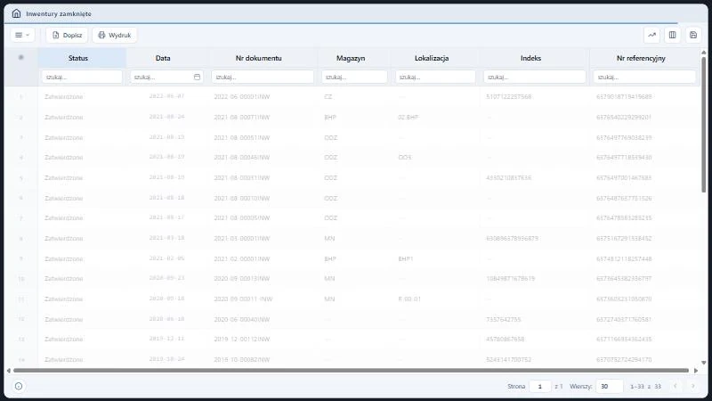Click Indeks cell 7357642755
Viewport: 712px width, 401px height.
[503, 319]
